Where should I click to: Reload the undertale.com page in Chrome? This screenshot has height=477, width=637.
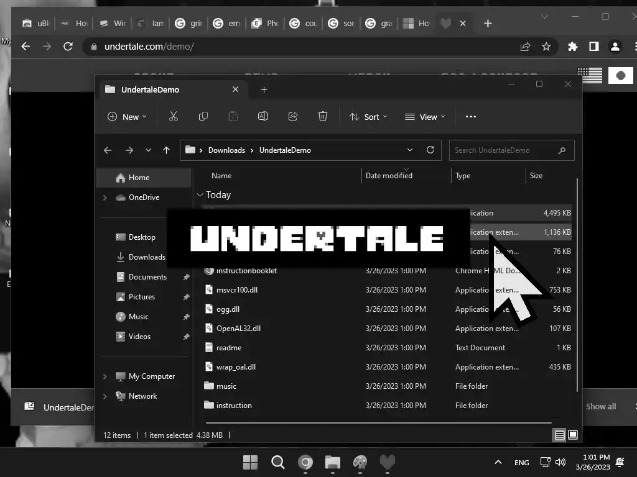(x=68, y=47)
